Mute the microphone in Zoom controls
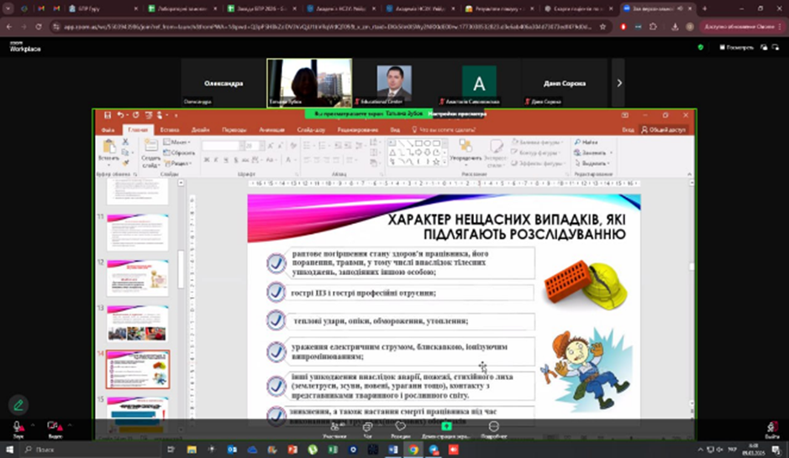This screenshot has width=789, height=458. coord(17,426)
